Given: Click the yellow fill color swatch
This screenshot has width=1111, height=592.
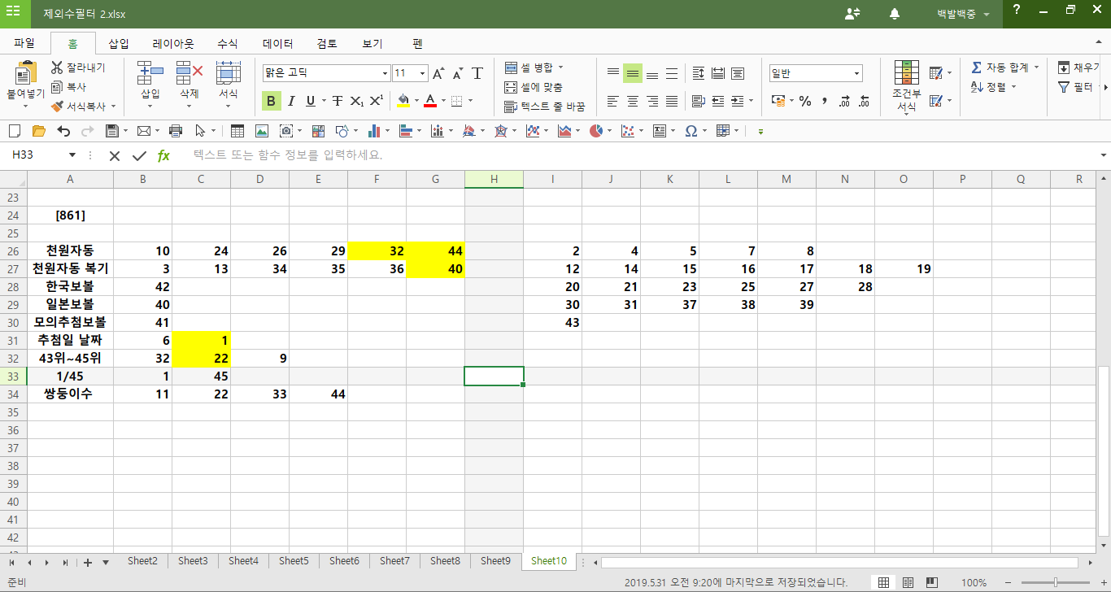Looking at the screenshot, I should click(x=403, y=102).
